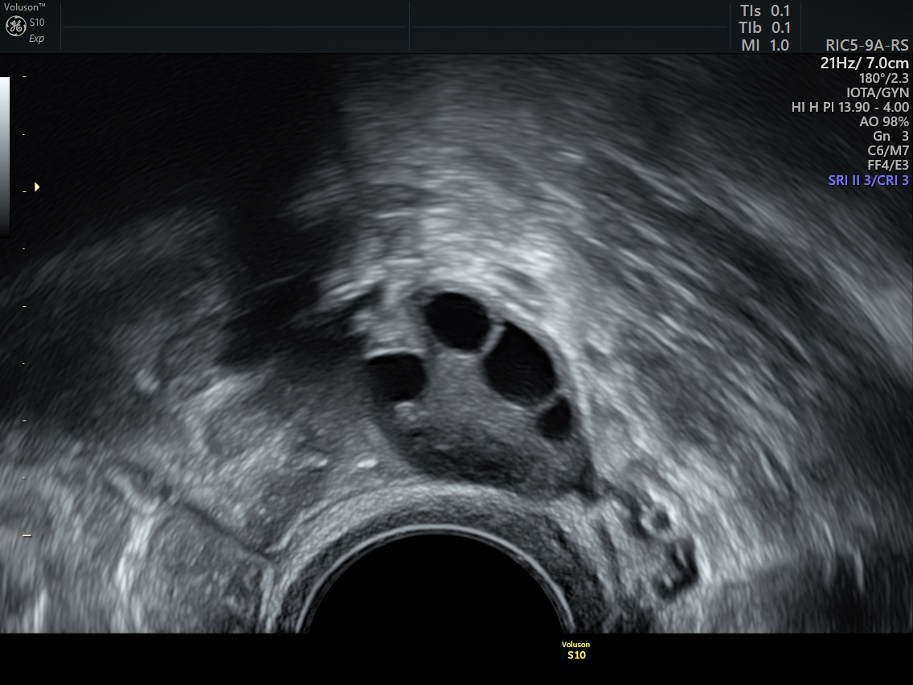Click the right empty patient info field
This screenshot has height=685, width=913.
coord(568,27)
